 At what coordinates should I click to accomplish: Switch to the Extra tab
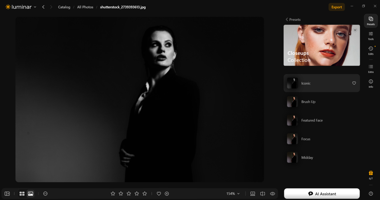(x=371, y=69)
